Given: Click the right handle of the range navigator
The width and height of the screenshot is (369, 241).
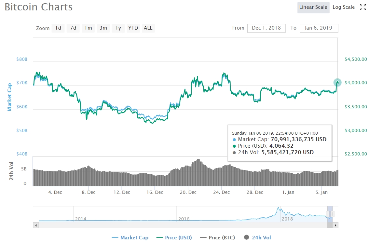Looking at the screenshot, I should pos(333,214).
